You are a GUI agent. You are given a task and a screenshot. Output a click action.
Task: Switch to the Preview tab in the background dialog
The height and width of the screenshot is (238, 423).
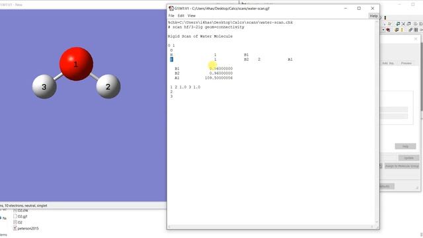point(406,63)
